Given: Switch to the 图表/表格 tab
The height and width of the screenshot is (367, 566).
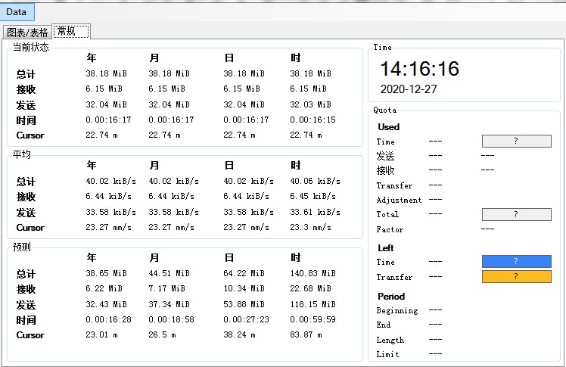Looking at the screenshot, I should (x=27, y=32).
